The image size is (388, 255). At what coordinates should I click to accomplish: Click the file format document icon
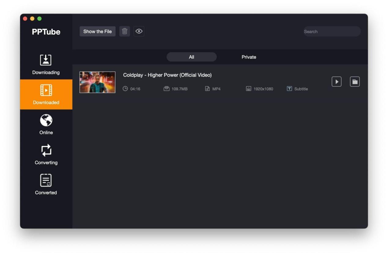click(207, 89)
